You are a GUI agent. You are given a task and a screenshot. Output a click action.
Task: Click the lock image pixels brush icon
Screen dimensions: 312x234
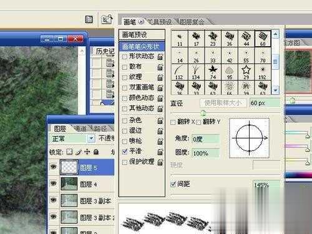click(x=79, y=152)
